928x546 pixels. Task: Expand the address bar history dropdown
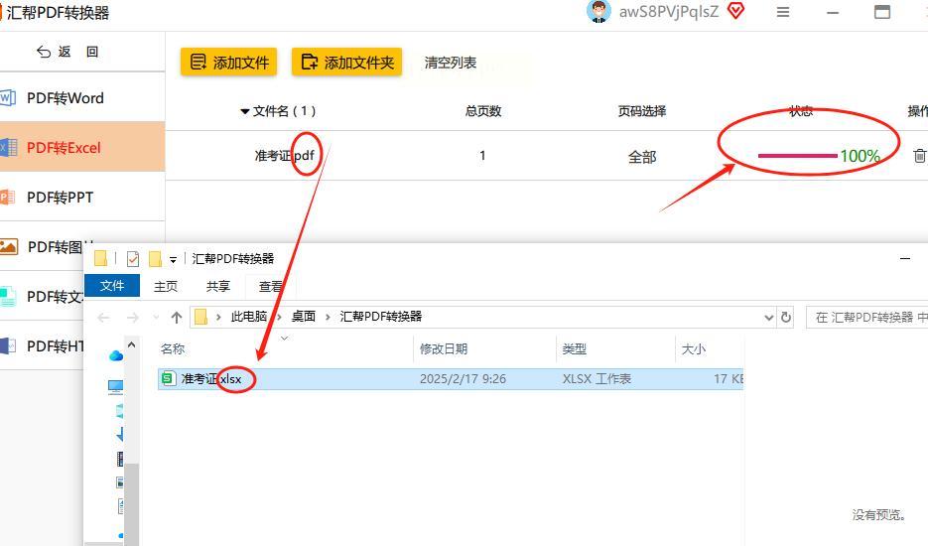(769, 318)
